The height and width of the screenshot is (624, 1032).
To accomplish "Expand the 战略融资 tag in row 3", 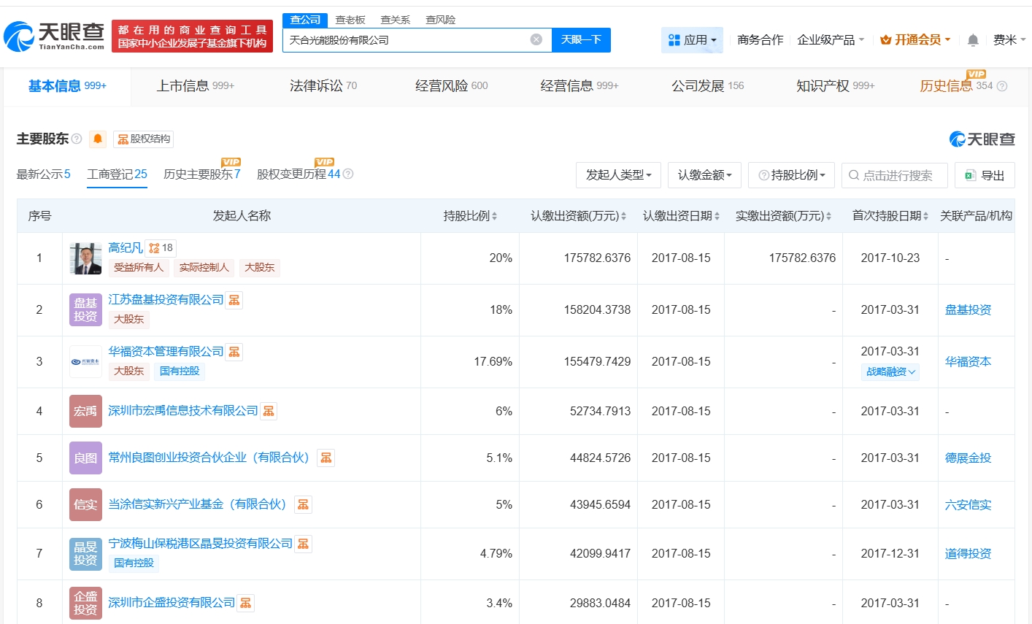I will 890,371.
